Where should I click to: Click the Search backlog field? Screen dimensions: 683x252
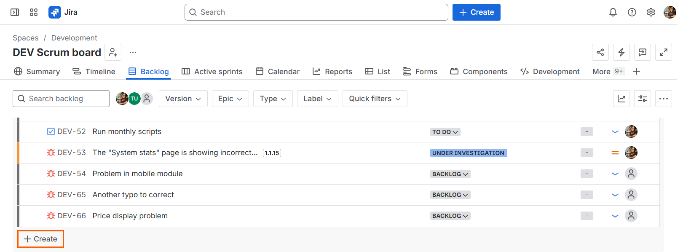click(x=61, y=99)
